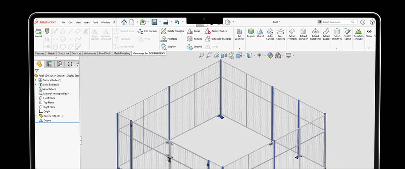Toggle the Show eye button
Viewport: 405px width, 169px height.
pos(369,33)
